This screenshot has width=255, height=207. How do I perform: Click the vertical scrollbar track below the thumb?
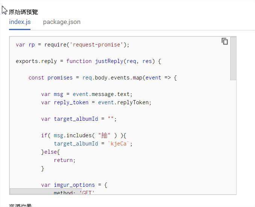(233, 135)
